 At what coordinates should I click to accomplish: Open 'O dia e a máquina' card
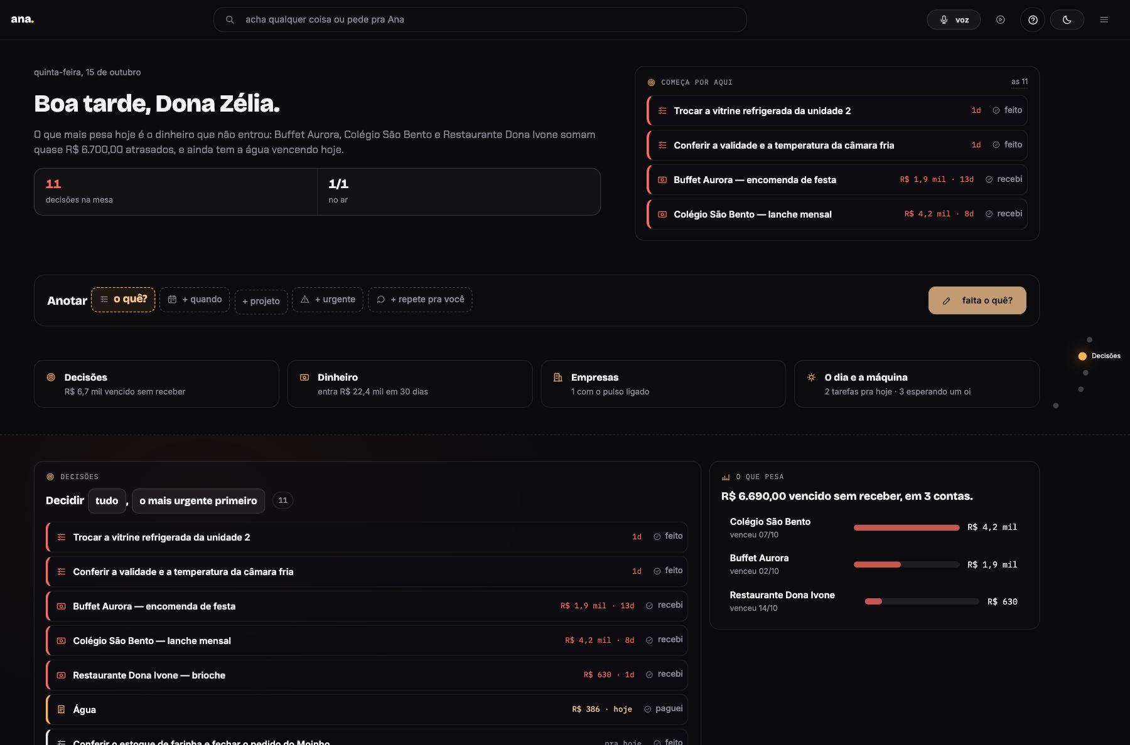pyautogui.click(x=917, y=384)
